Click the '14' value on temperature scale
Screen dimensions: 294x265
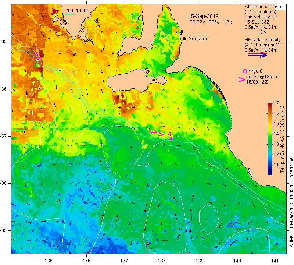coord(276,134)
